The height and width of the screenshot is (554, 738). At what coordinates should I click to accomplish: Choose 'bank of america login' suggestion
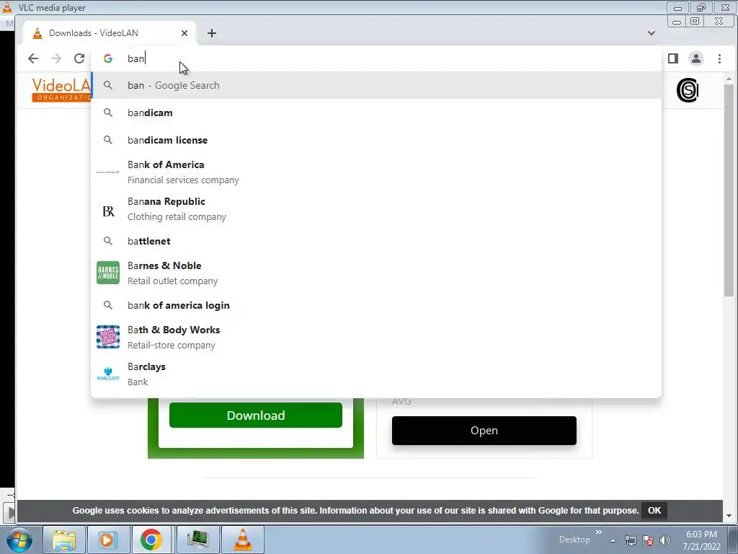376,305
